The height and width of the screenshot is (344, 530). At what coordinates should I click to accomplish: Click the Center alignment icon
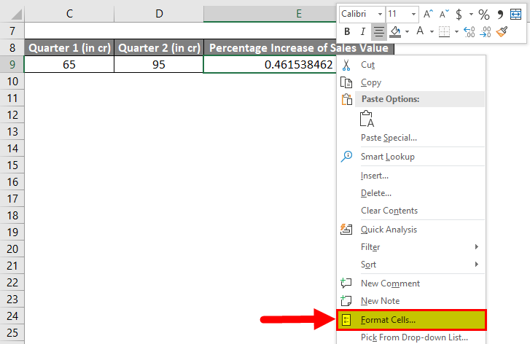pos(379,32)
